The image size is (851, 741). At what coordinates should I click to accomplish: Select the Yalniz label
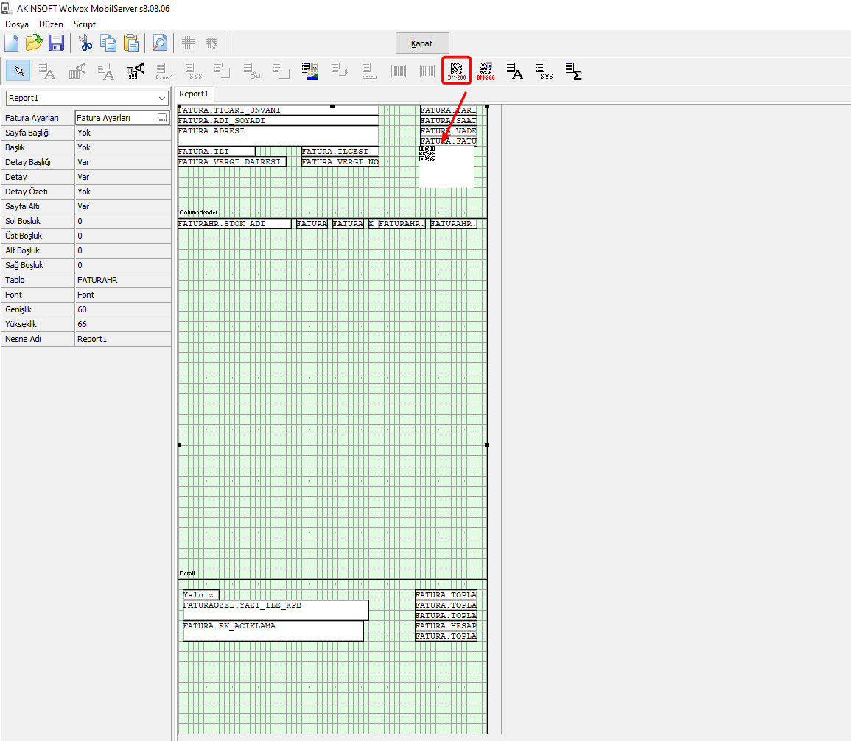(x=201, y=595)
